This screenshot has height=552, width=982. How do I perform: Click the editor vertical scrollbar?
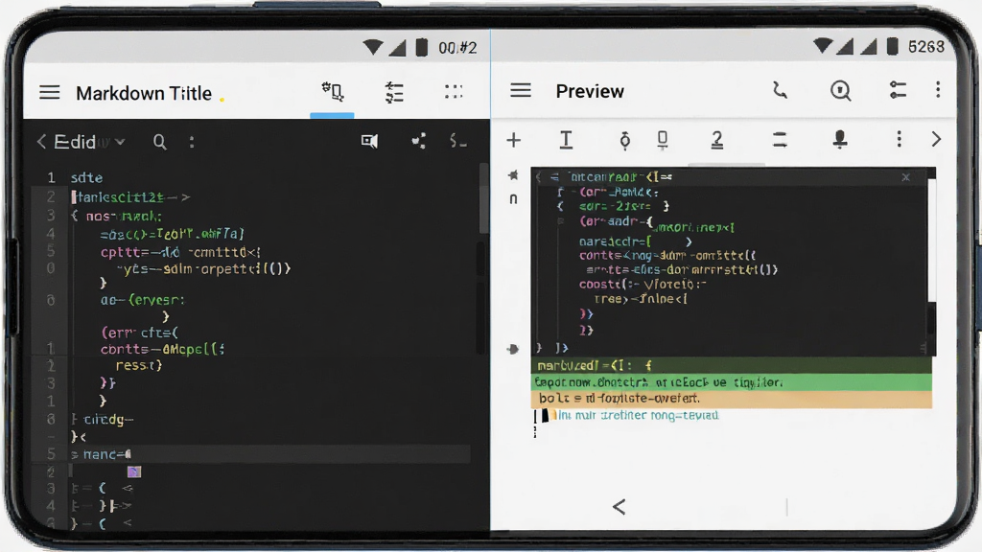click(483, 197)
